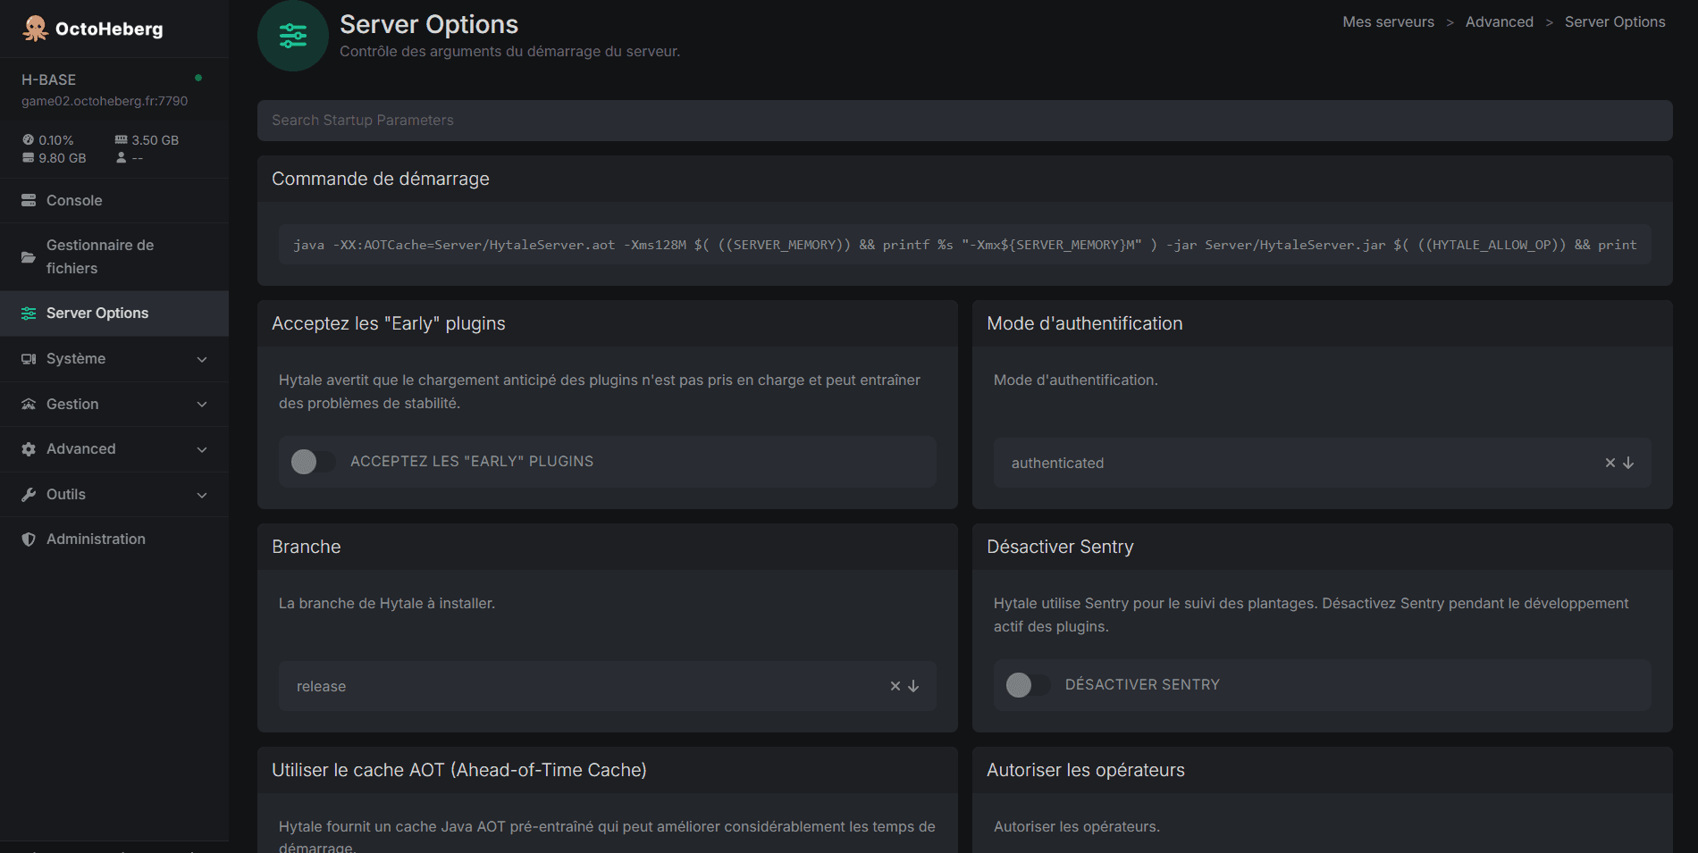This screenshot has height=853, width=1698.
Task: Click the Administration shield icon
Action: click(x=29, y=539)
